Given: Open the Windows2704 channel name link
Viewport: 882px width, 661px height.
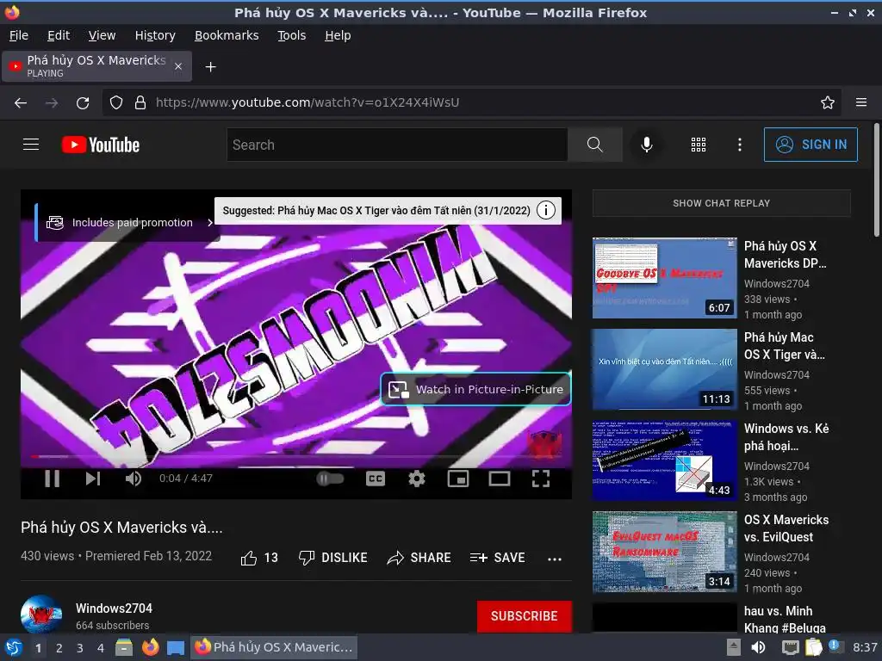Looking at the screenshot, I should point(115,608).
